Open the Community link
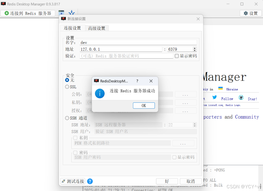 pos(247,117)
